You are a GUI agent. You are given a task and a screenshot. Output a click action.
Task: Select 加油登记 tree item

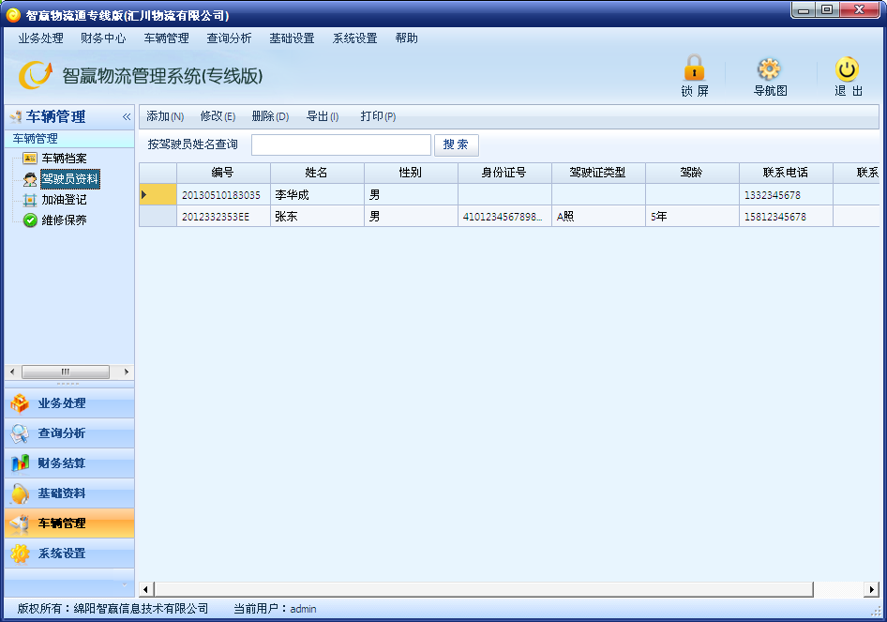[x=64, y=199]
